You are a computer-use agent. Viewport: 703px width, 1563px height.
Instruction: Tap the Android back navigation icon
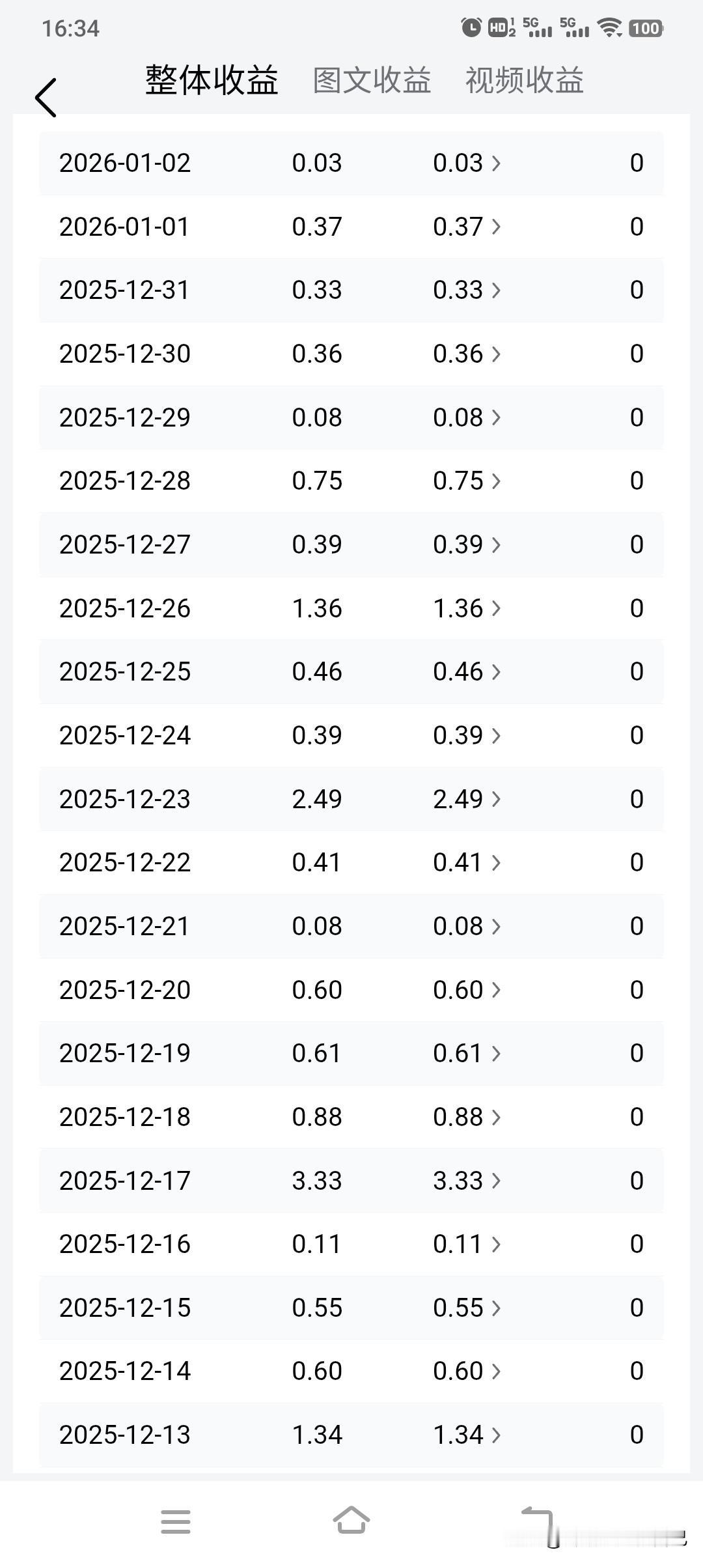(538, 1521)
